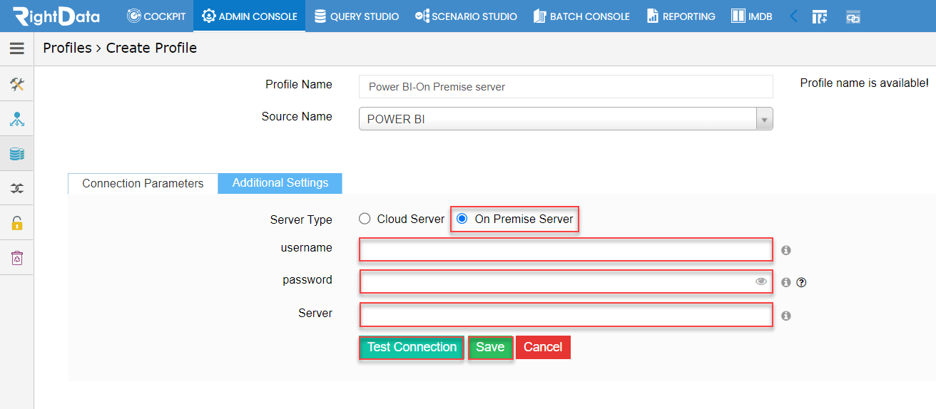The image size is (936, 409).
Task: Toggle password visibility eye icon
Action: pos(761,281)
